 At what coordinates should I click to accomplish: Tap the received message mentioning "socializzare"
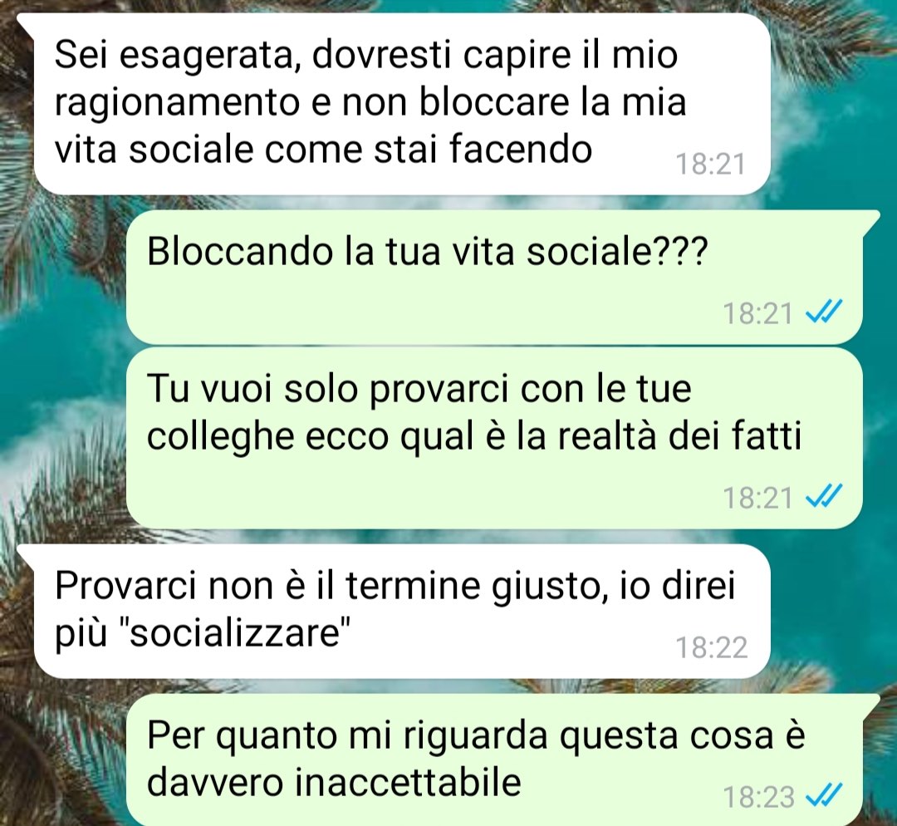402,612
